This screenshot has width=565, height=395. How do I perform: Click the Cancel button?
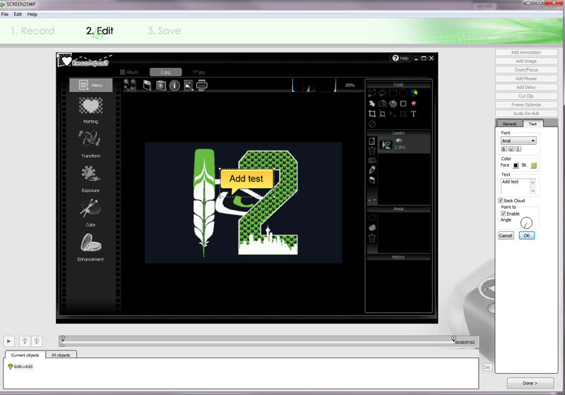[x=506, y=236]
